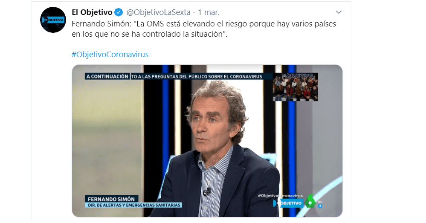Screen dimensions: 426x223
Task: Click the ticker about preguntas del público
Action: tap(197, 77)
